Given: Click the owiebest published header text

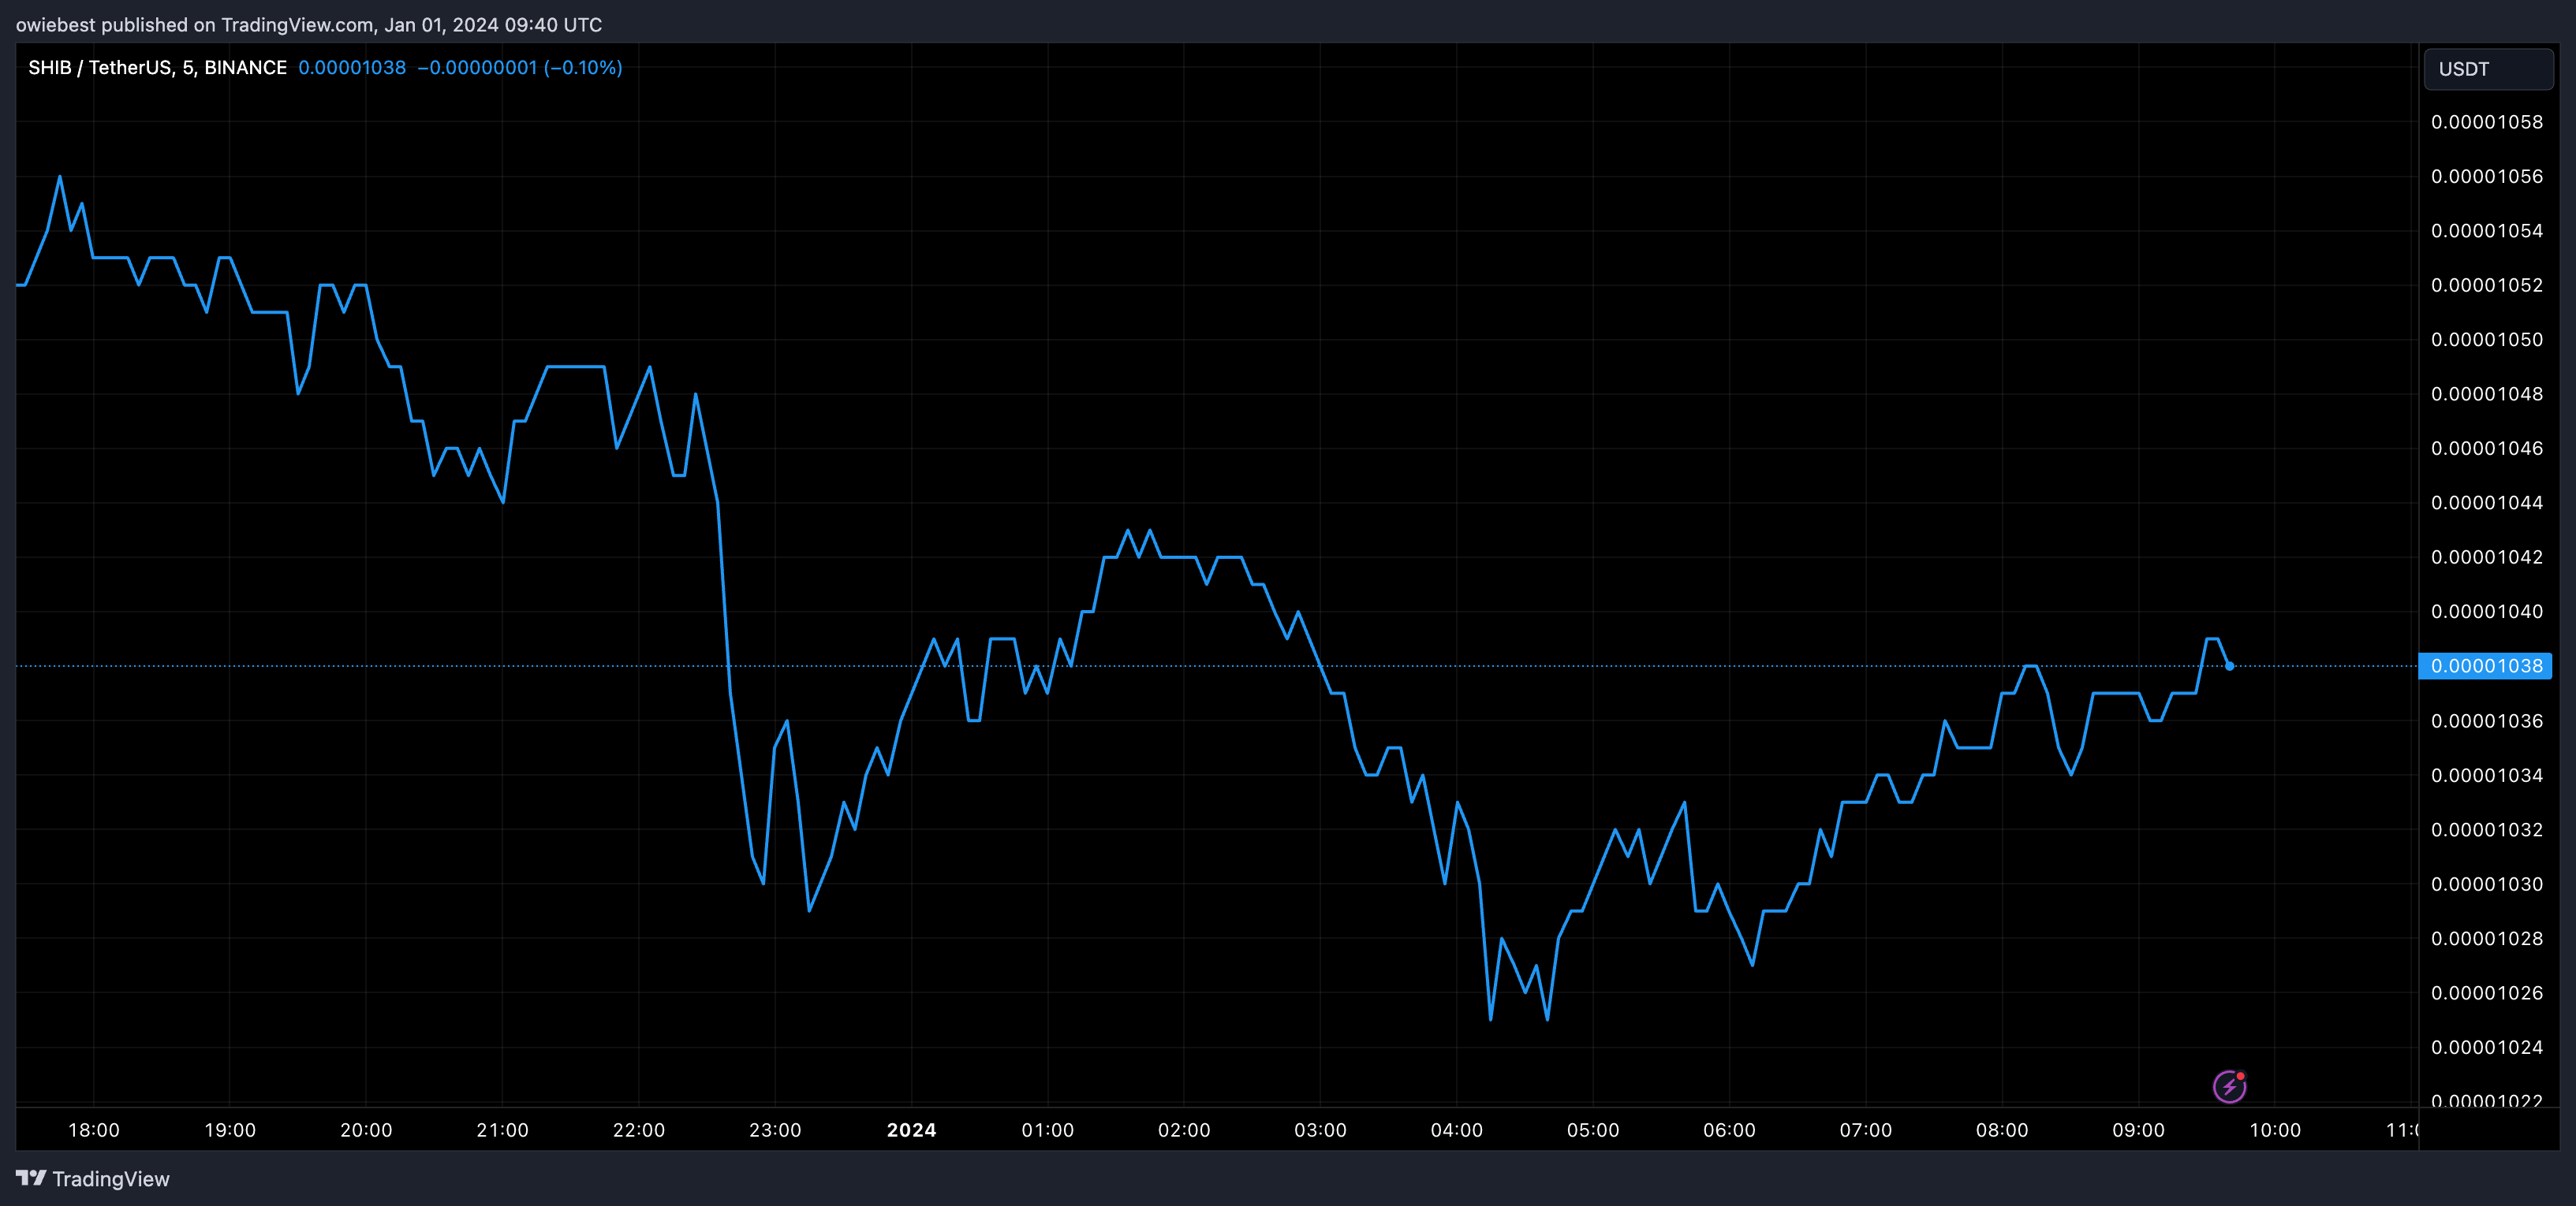Looking at the screenshot, I should 308,24.
